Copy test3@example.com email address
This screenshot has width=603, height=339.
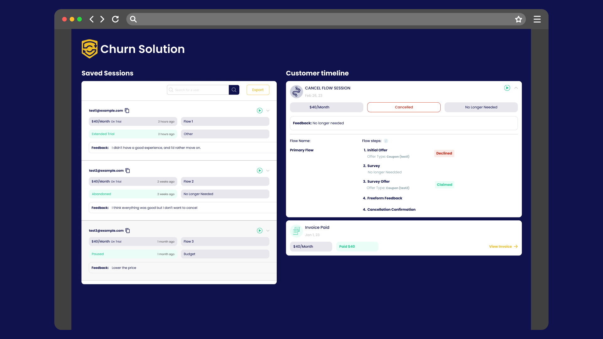coord(128,230)
